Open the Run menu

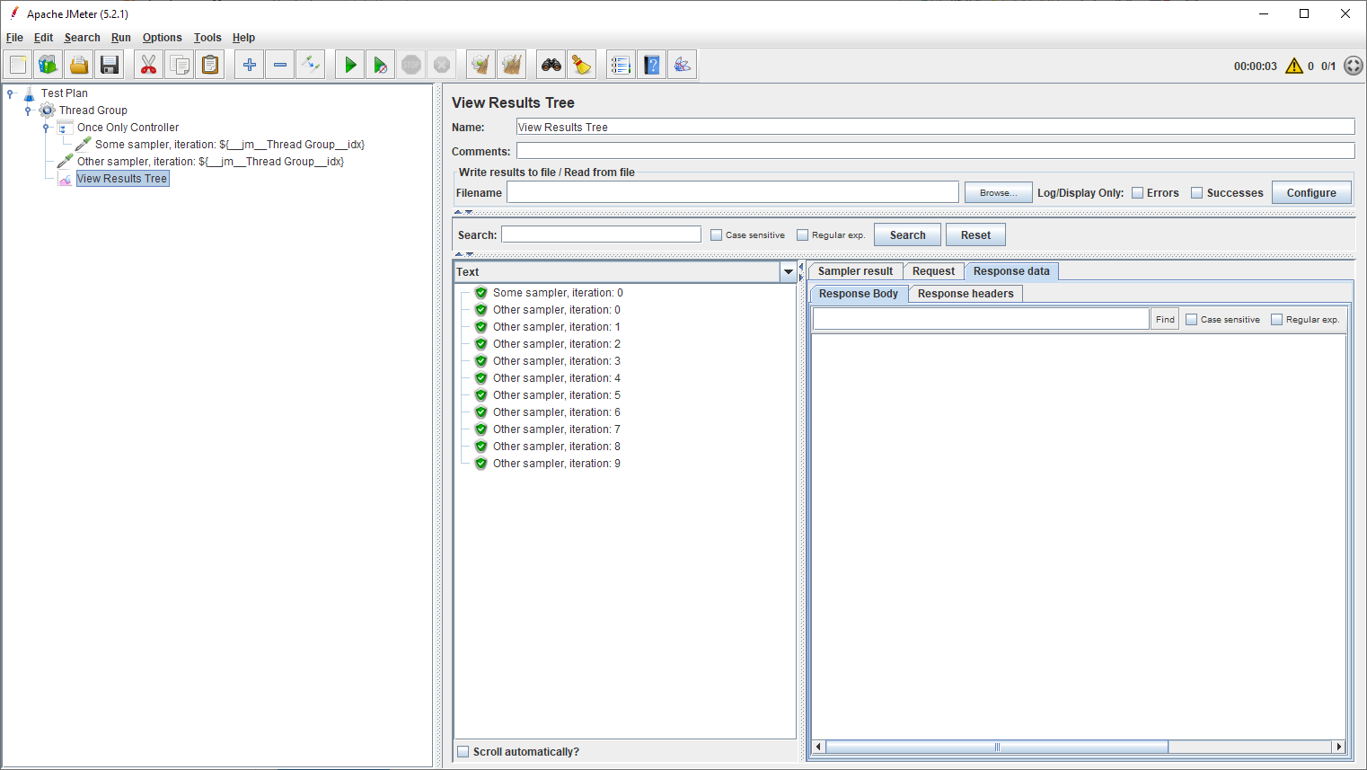click(x=121, y=38)
